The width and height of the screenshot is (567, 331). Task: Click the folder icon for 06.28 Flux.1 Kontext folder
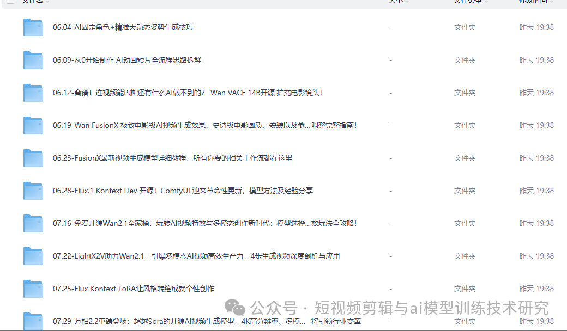tap(33, 191)
